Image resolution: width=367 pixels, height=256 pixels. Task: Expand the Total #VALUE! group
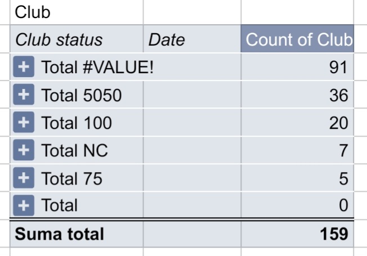tap(23, 68)
